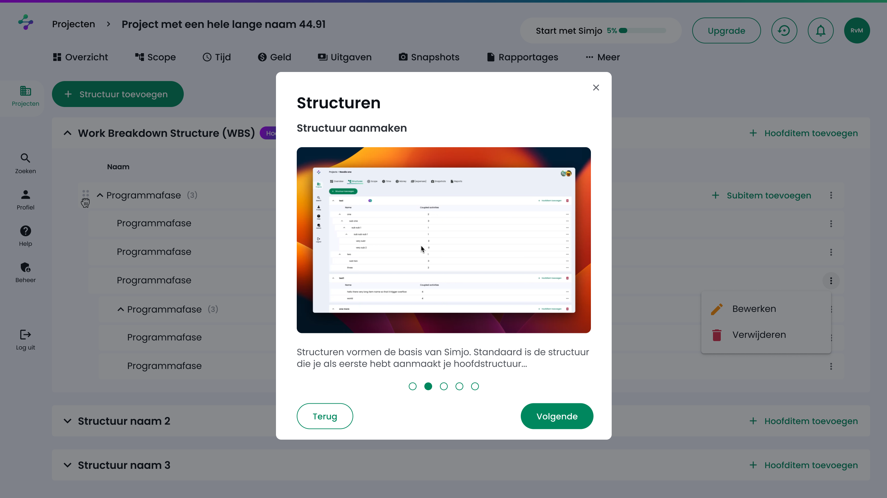Click Structuur toevoegen button

point(118,94)
